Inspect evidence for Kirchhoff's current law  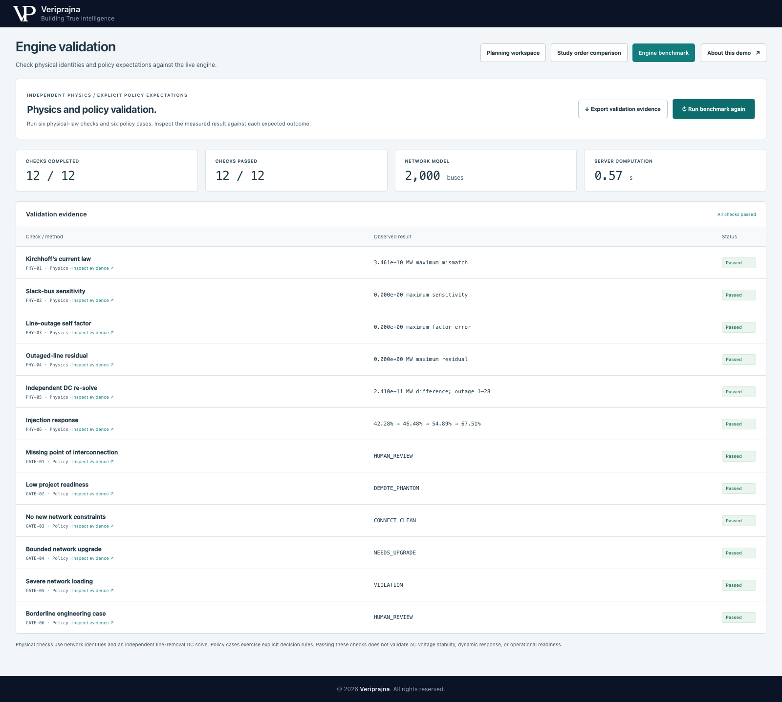pos(93,268)
